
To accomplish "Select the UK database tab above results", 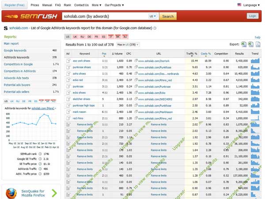I will [75, 37].
